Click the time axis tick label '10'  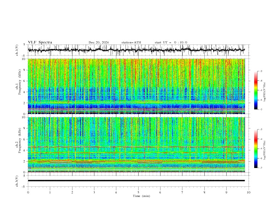249,192
